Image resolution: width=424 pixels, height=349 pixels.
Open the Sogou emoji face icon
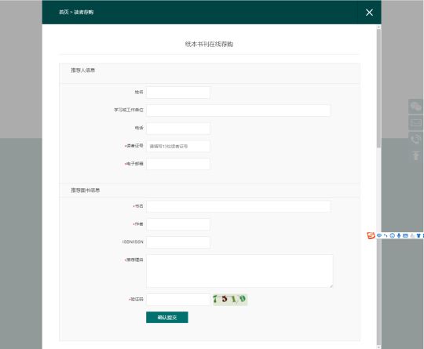point(393,235)
